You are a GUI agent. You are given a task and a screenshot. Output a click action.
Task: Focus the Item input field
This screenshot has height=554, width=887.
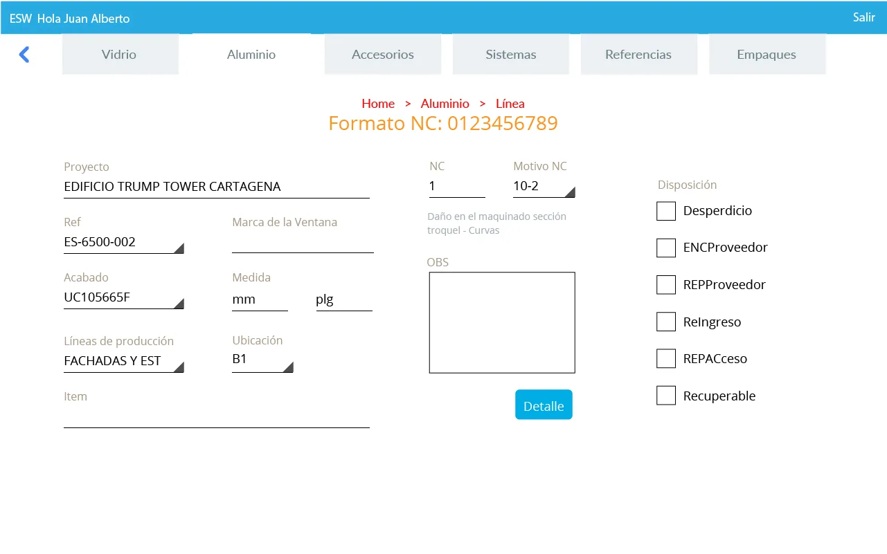(217, 417)
